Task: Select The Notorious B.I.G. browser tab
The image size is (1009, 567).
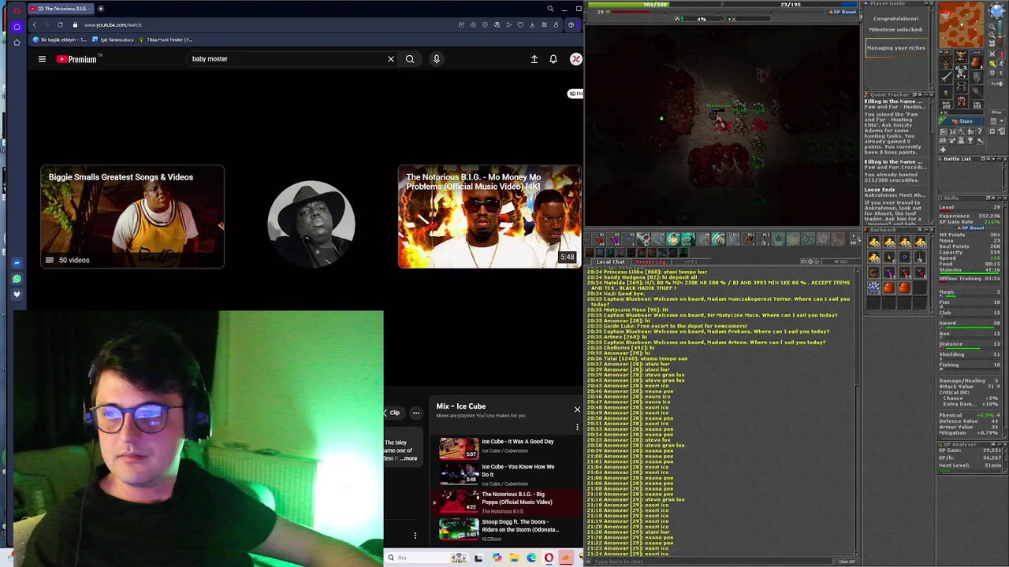Action: tap(59, 9)
